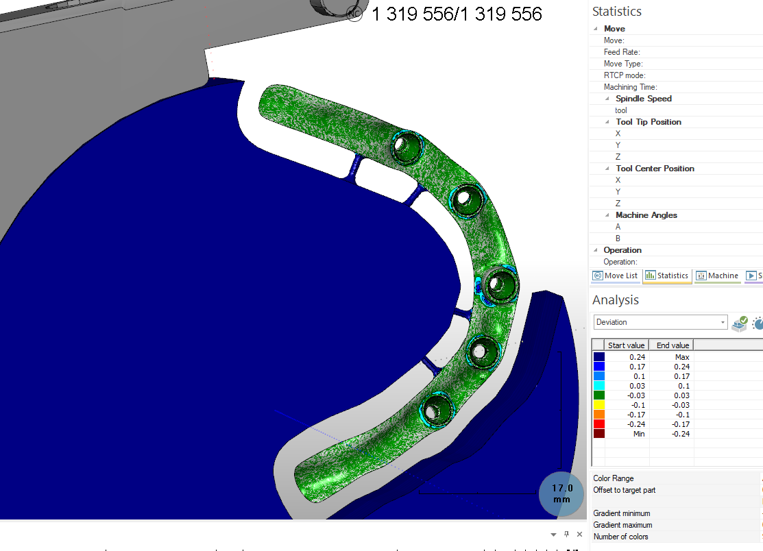Click the 'Machining Time:' row
Image resolution: width=763 pixels, height=551 pixels.
[677, 87]
